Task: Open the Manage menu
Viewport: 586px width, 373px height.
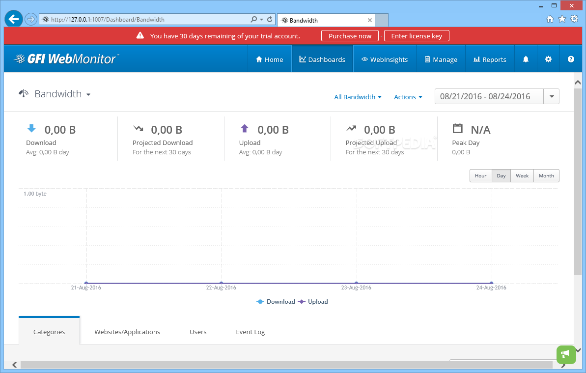Action: pyautogui.click(x=441, y=59)
